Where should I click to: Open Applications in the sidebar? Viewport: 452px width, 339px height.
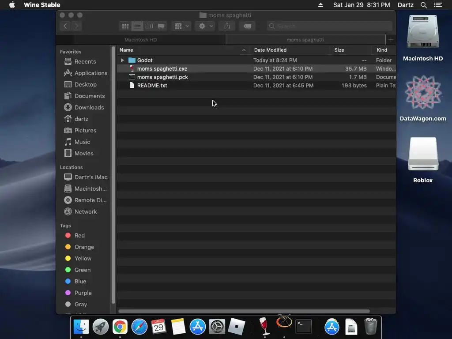coord(86,73)
